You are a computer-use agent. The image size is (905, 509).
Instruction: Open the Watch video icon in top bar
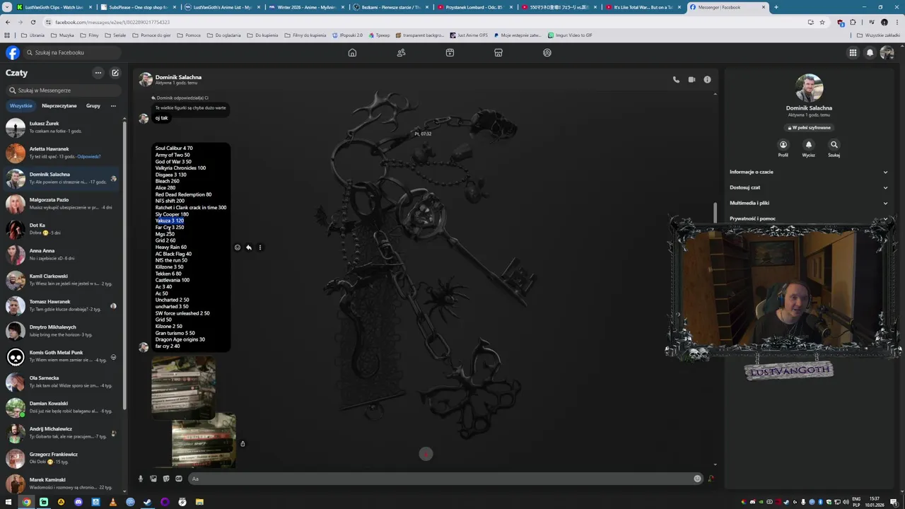tap(450, 52)
